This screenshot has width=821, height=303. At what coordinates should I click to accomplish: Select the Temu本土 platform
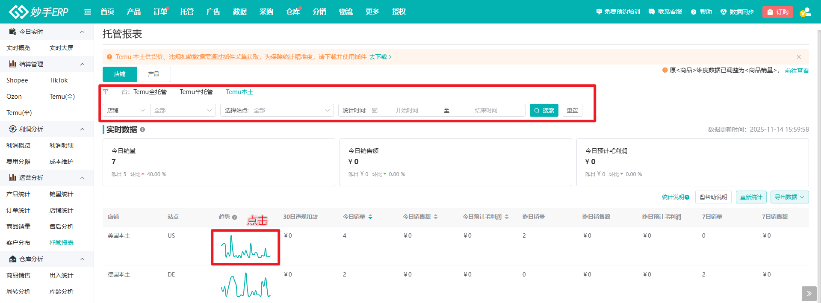239,92
